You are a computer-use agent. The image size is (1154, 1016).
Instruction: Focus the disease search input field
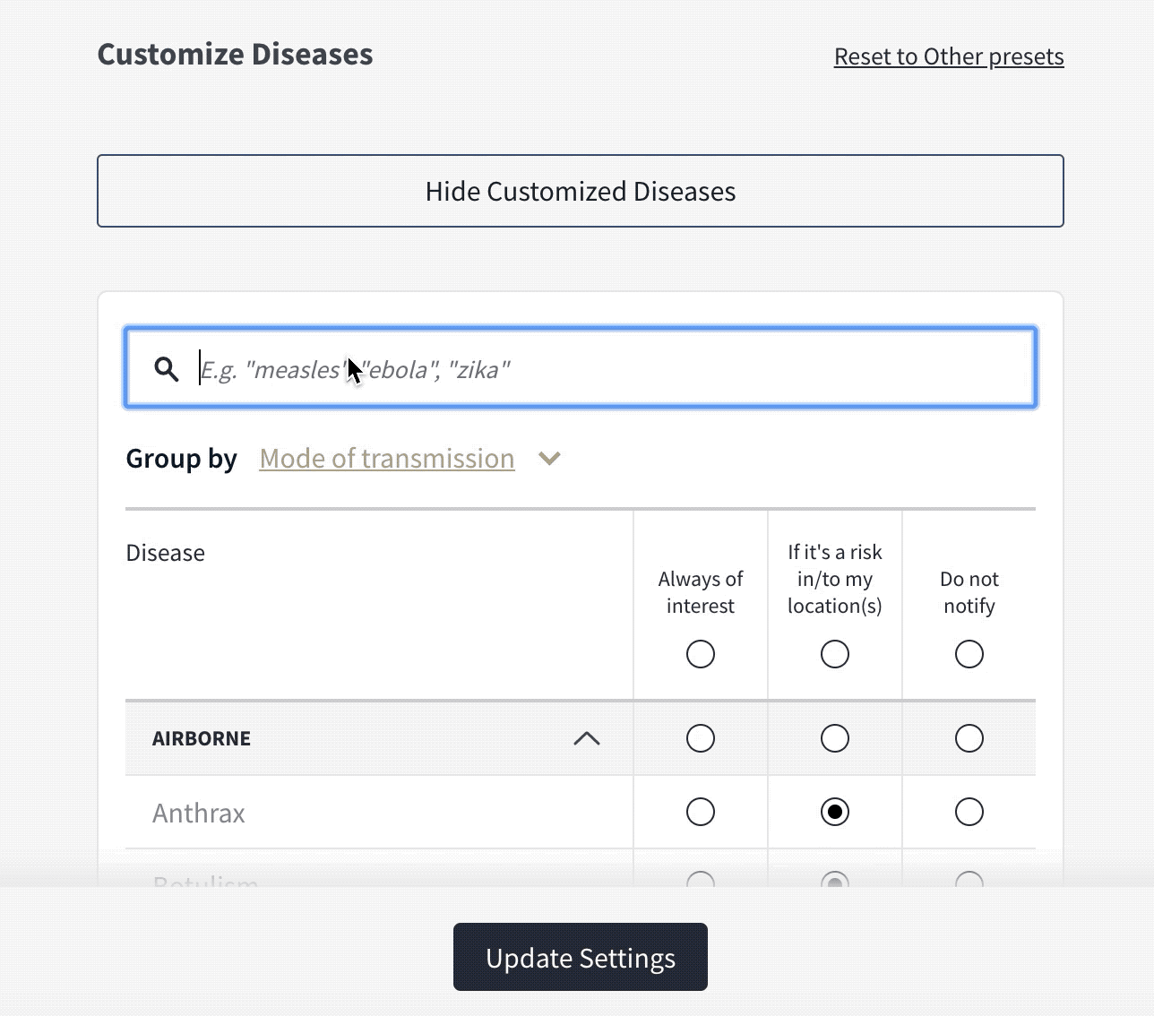[x=581, y=368]
